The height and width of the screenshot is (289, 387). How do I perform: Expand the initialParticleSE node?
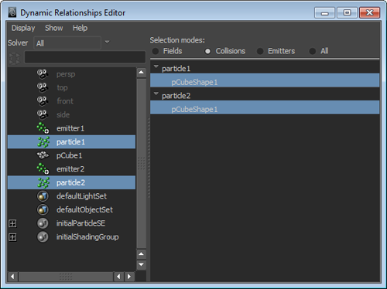pyautogui.click(x=12, y=223)
